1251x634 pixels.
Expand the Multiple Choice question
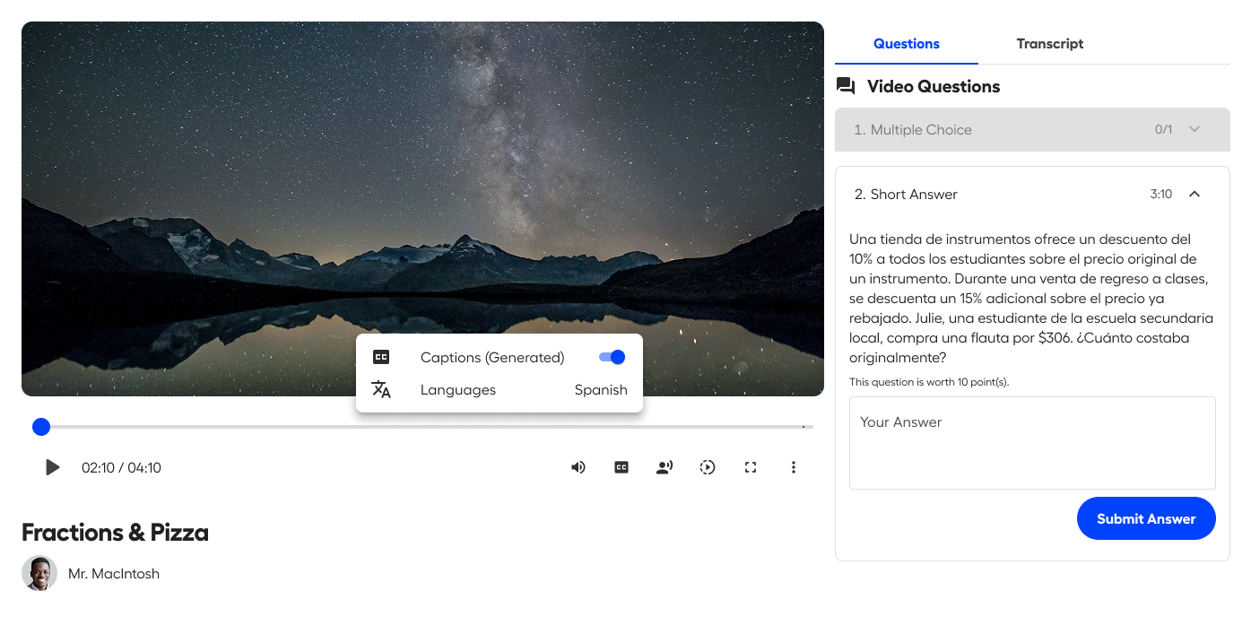click(1194, 129)
